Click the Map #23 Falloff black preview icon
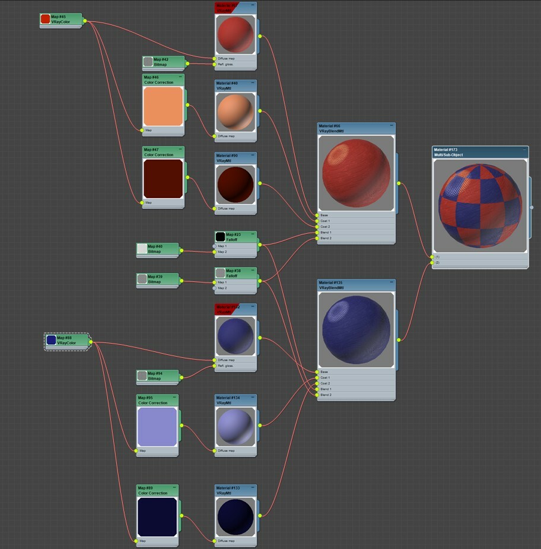The image size is (541, 549). click(220, 236)
